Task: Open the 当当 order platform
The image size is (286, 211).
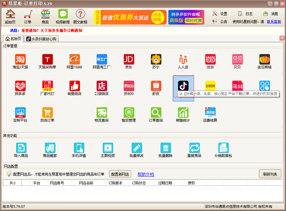Action: (210, 62)
